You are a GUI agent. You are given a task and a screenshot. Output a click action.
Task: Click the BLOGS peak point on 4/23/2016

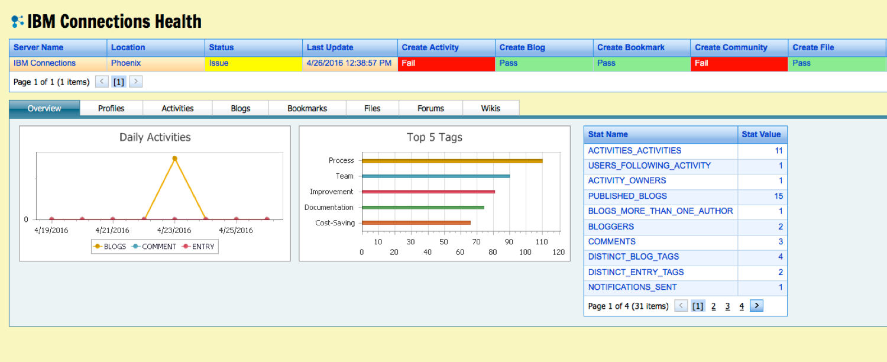(x=174, y=158)
